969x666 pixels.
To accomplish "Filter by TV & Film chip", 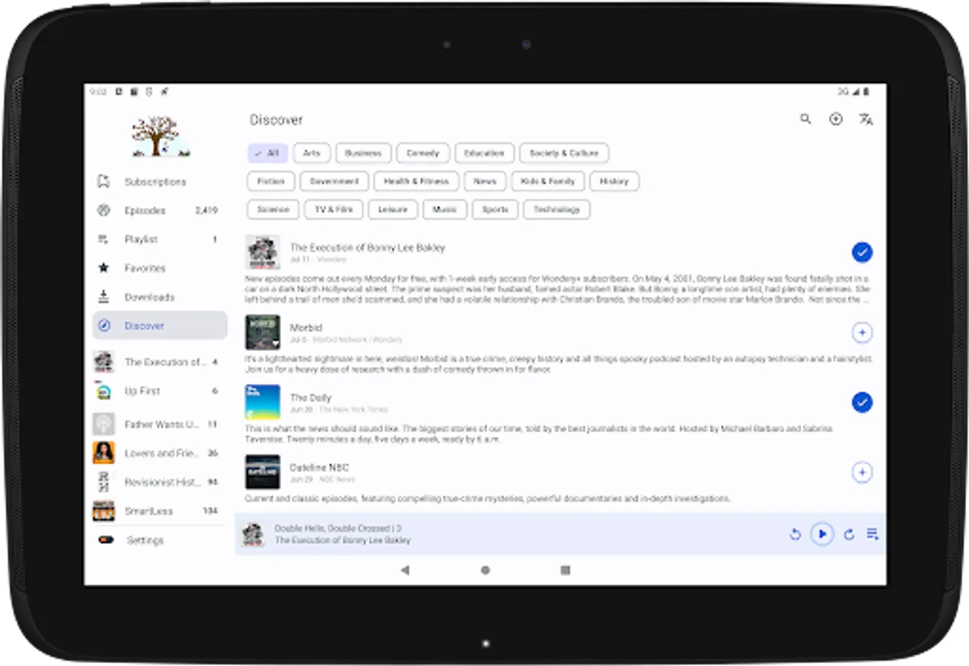I will click(333, 209).
